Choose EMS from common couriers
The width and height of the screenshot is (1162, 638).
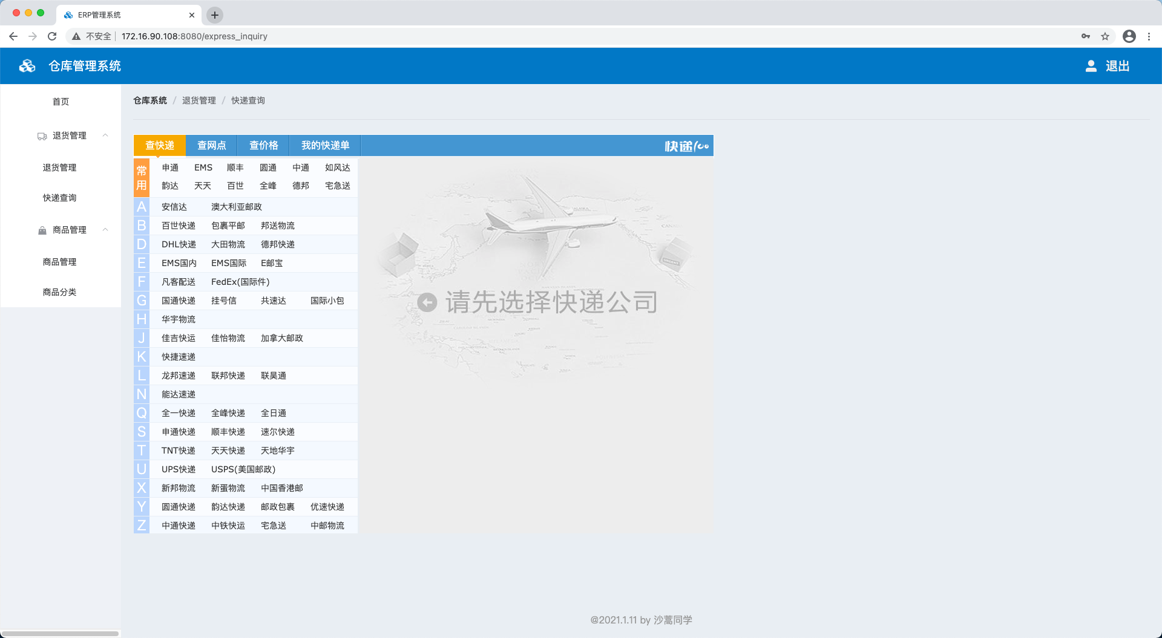click(203, 168)
